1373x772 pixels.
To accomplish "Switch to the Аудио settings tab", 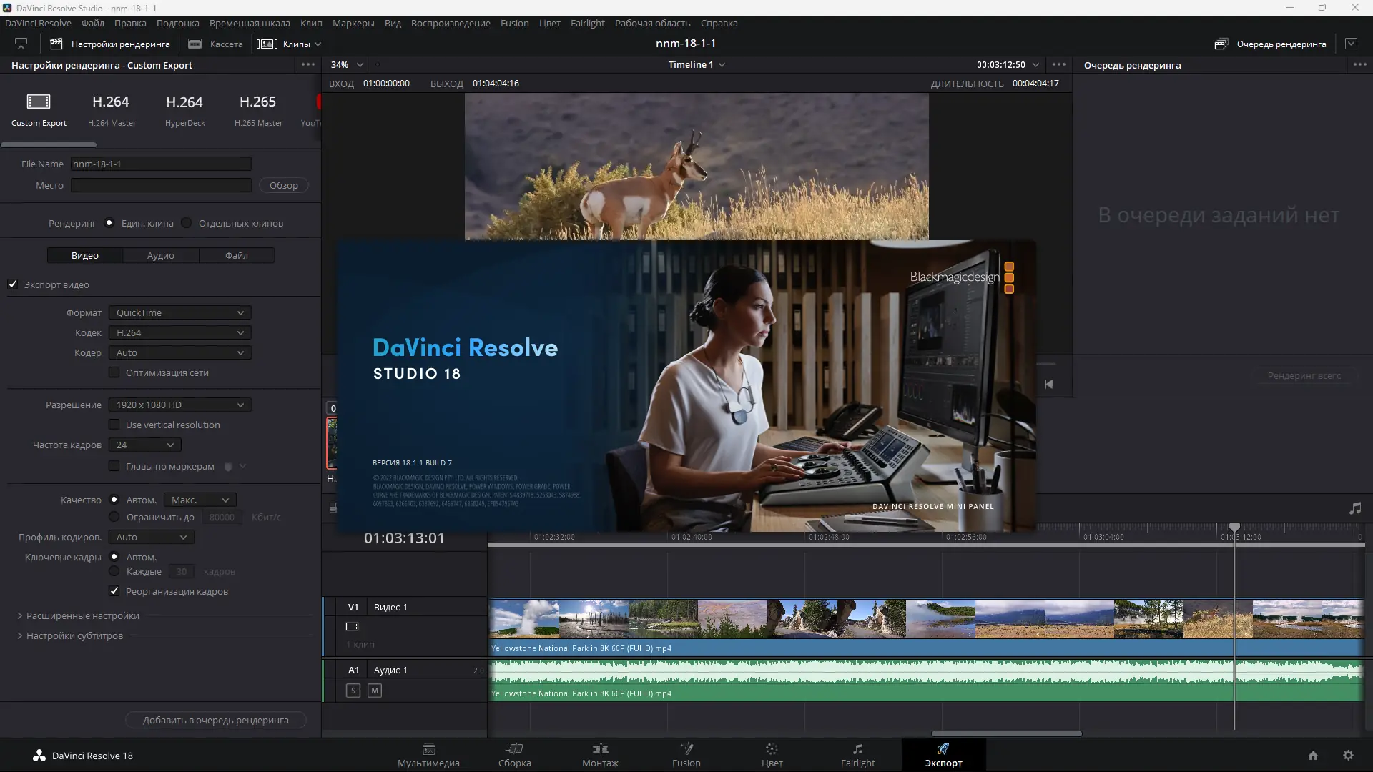I will (160, 255).
